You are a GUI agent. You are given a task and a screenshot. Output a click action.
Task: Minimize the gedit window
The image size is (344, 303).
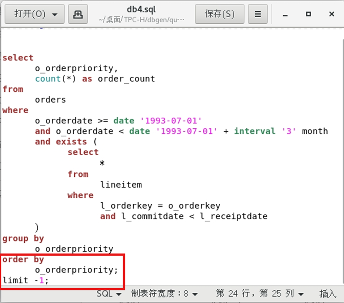285,15
